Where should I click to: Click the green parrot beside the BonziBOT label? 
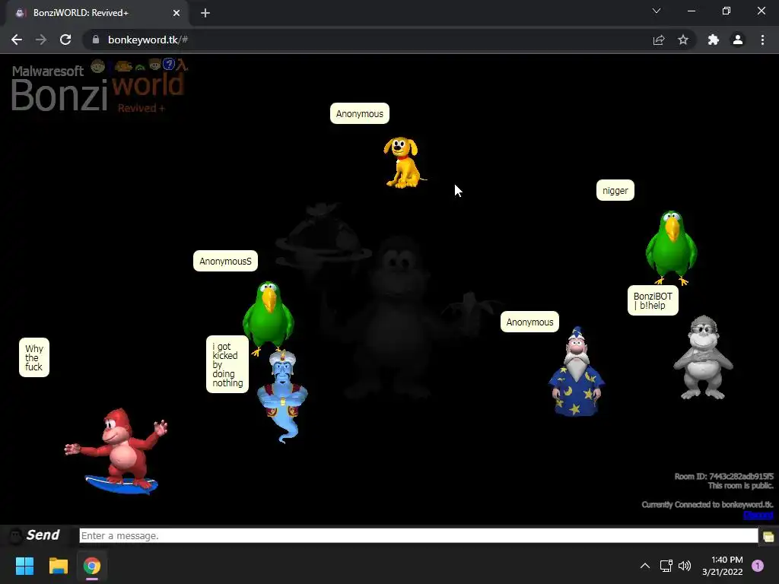point(671,247)
